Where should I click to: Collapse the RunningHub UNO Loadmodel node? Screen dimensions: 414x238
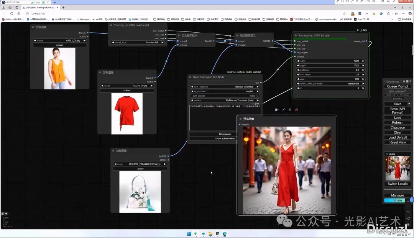click(111, 25)
